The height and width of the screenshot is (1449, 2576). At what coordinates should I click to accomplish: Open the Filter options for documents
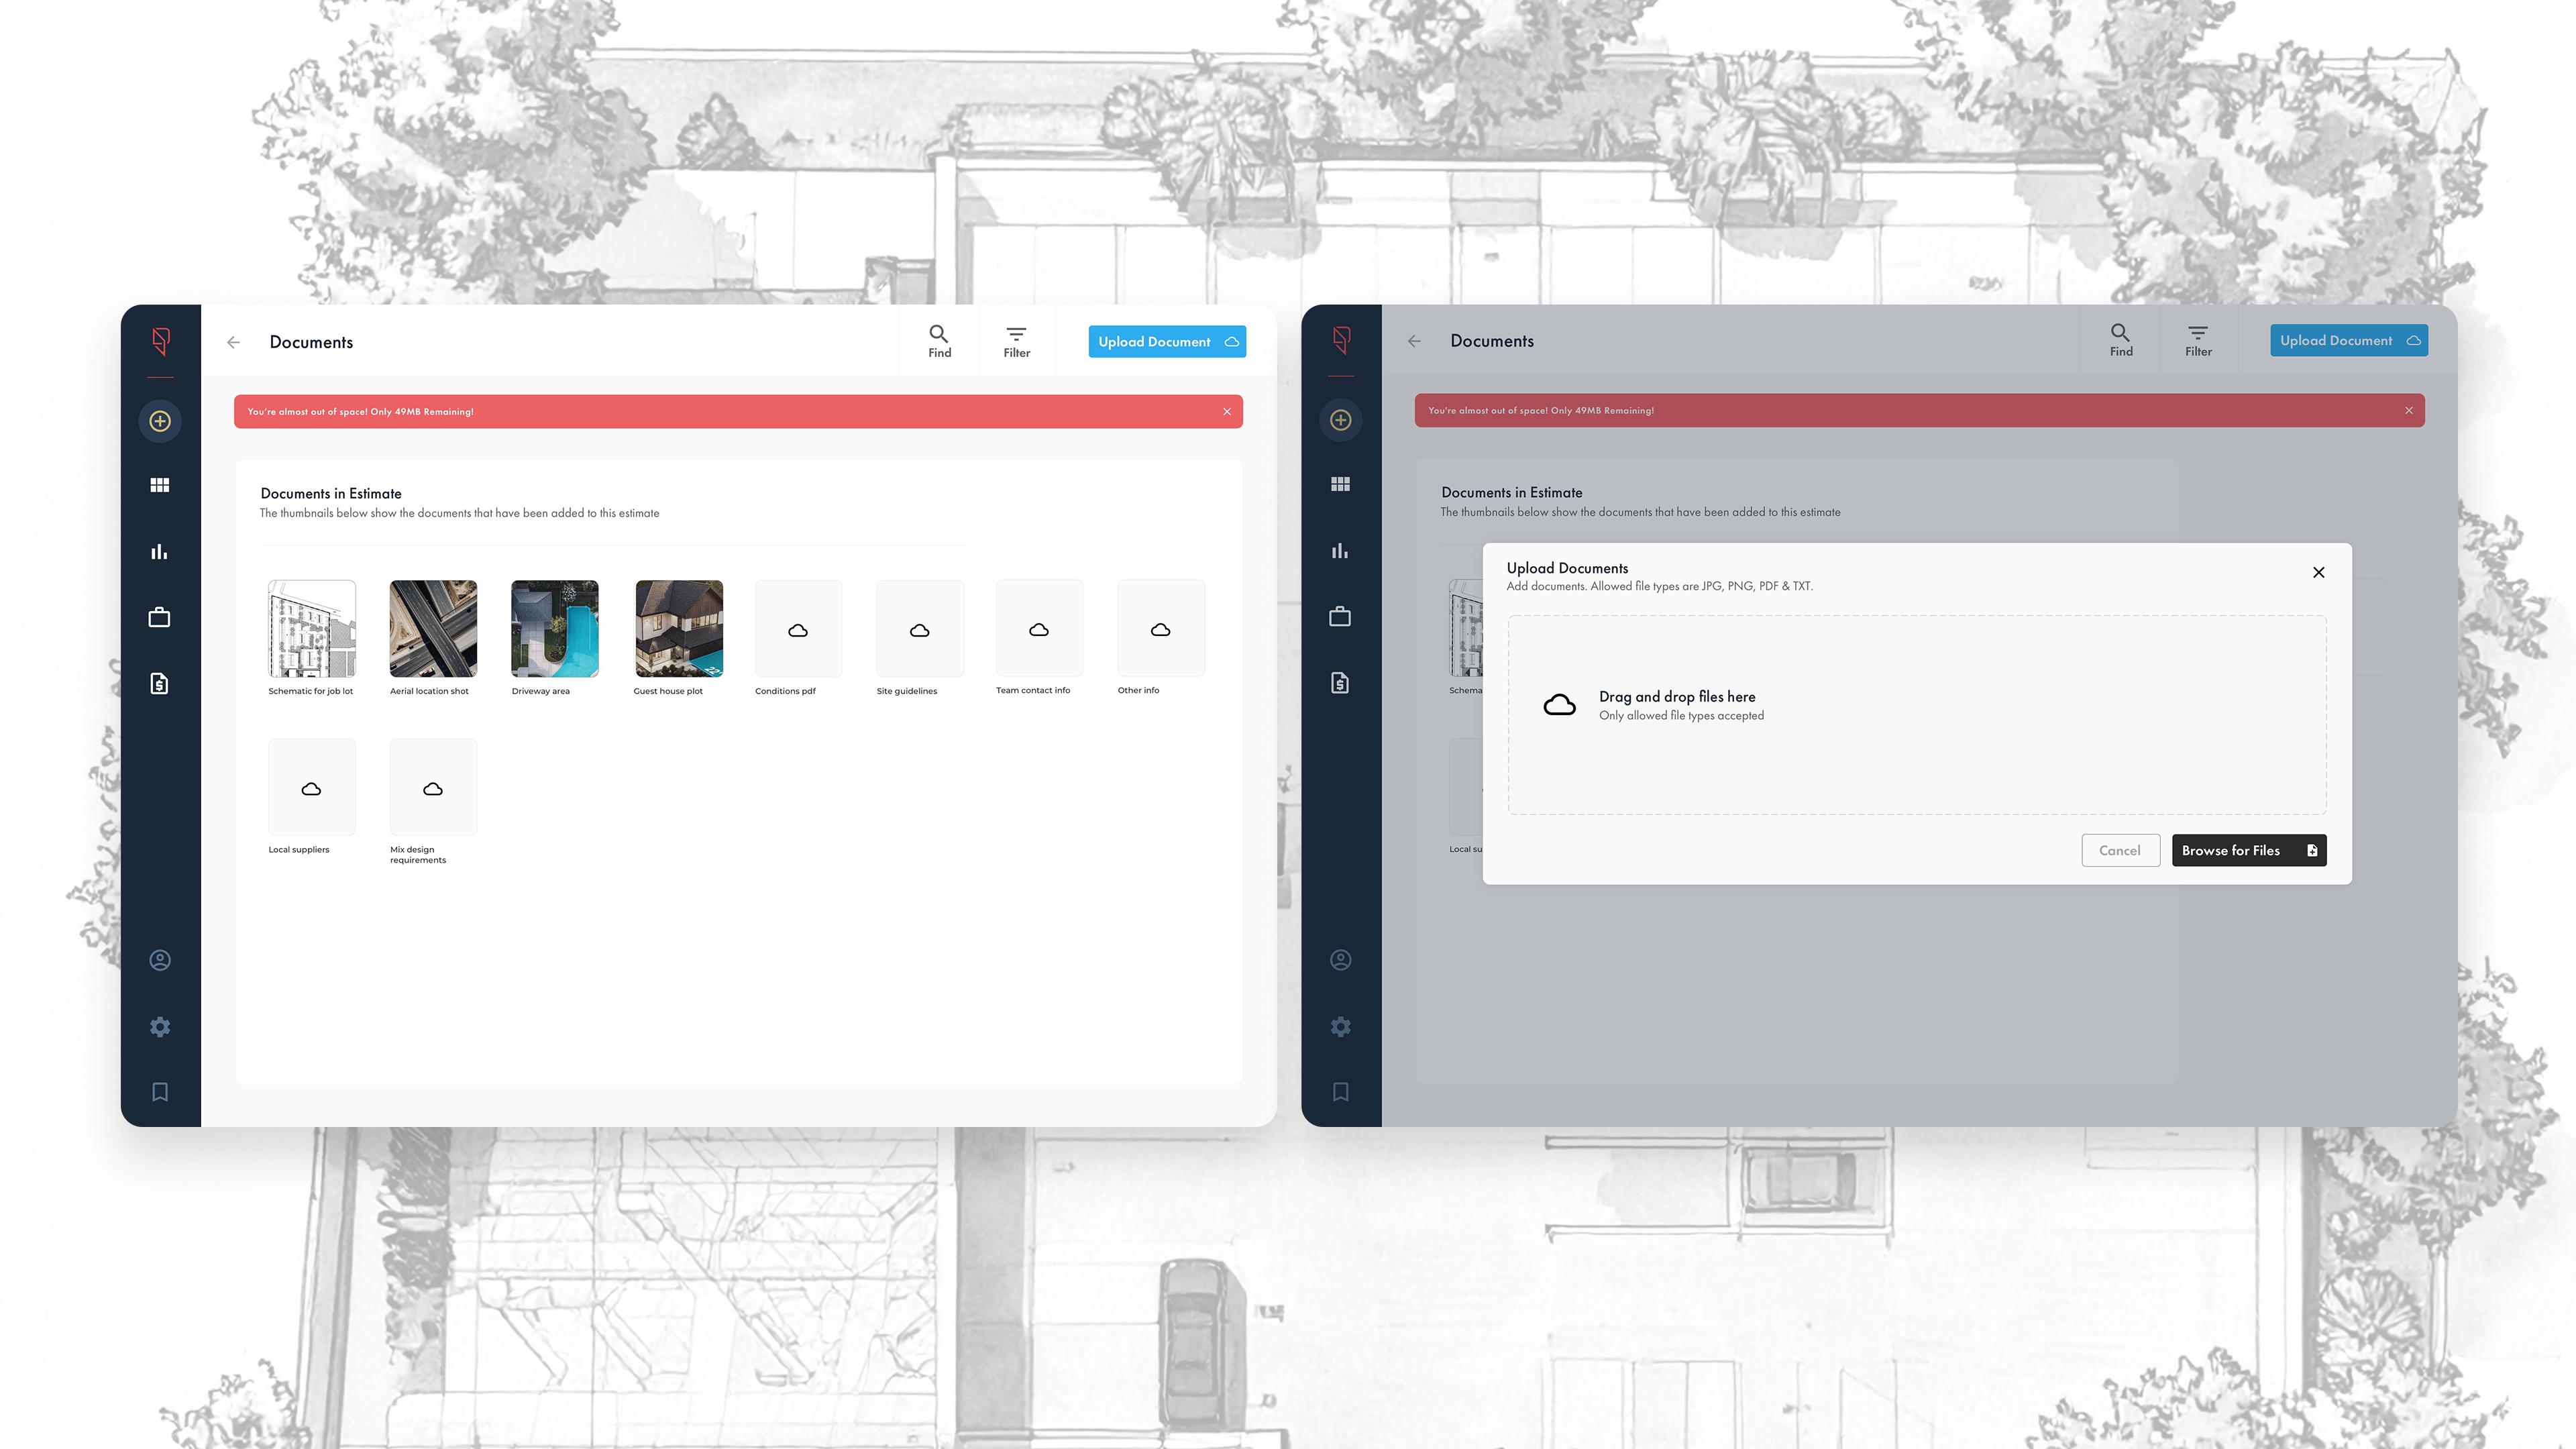[x=1016, y=340]
